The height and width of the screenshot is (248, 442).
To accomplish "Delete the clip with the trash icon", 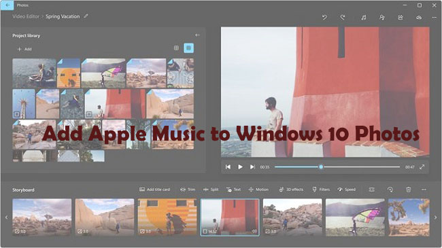I will [409, 190].
